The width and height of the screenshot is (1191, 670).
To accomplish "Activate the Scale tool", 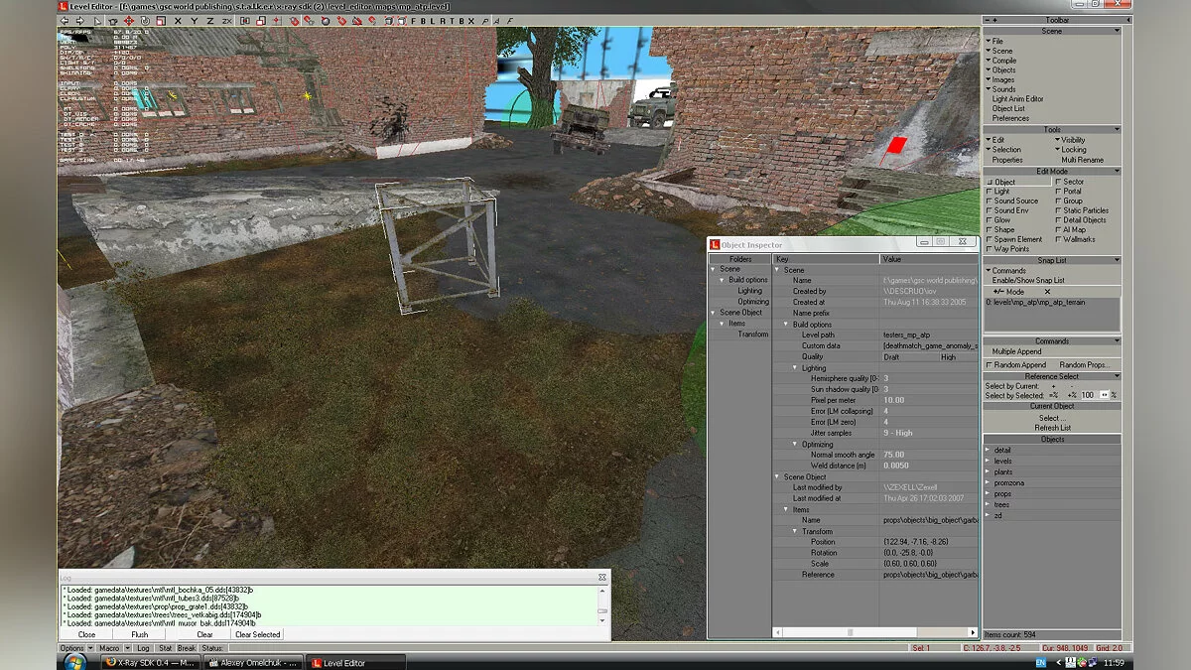I will point(161,20).
